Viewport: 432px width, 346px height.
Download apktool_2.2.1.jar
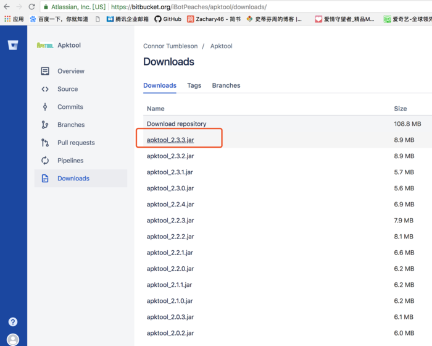(170, 253)
